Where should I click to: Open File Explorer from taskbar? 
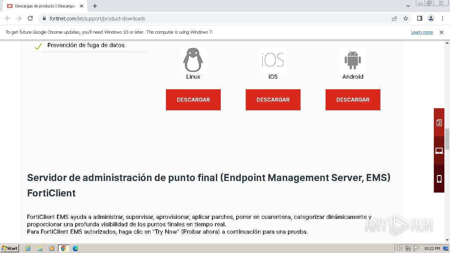point(40,248)
